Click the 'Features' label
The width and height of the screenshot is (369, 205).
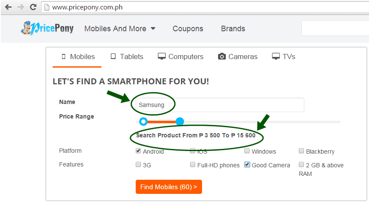point(71,164)
